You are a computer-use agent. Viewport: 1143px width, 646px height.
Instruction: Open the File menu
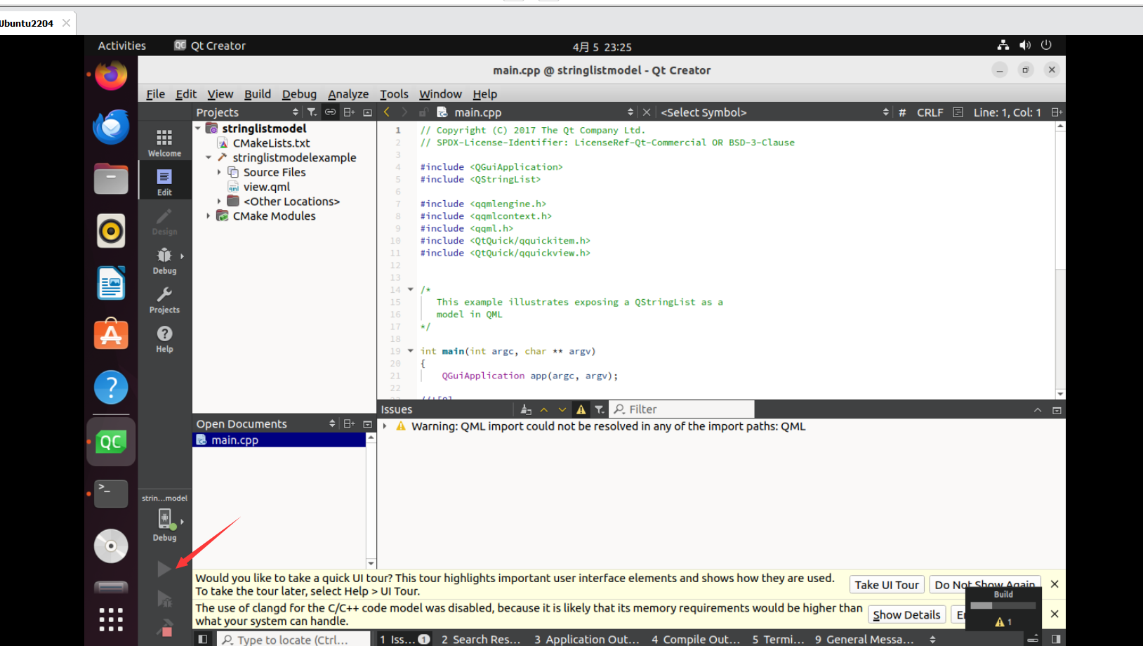(155, 94)
